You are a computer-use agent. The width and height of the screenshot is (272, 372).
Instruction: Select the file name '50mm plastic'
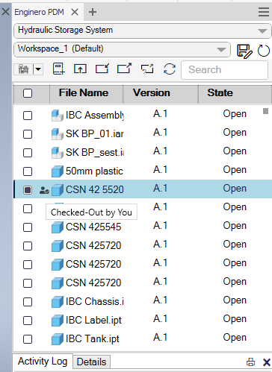tap(94, 171)
